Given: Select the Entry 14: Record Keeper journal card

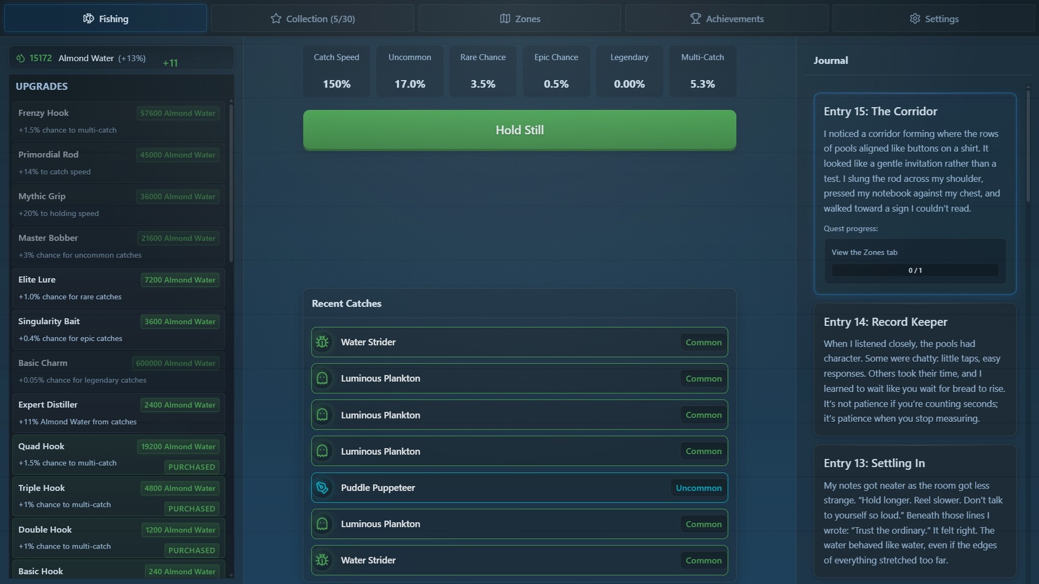Looking at the screenshot, I should (915, 369).
